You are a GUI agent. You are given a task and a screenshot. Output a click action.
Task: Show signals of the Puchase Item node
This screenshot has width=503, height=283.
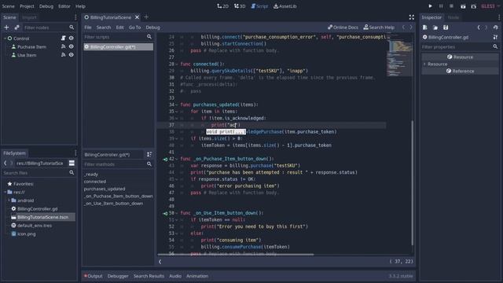pos(63,46)
